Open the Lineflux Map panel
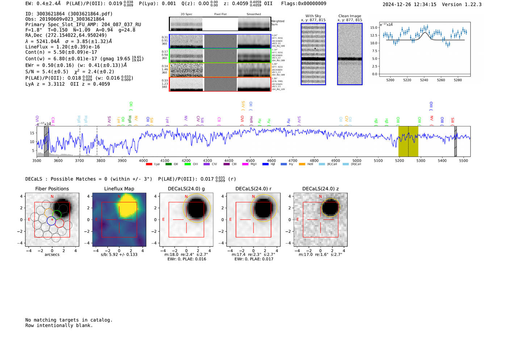Image resolution: width=507 pixels, height=345 pixels. 119,220
